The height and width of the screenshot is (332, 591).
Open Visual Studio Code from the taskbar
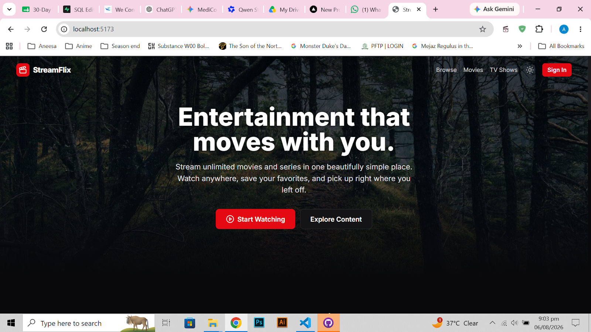click(305, 323)
